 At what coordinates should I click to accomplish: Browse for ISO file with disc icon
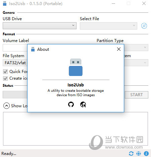click(144, 26)
